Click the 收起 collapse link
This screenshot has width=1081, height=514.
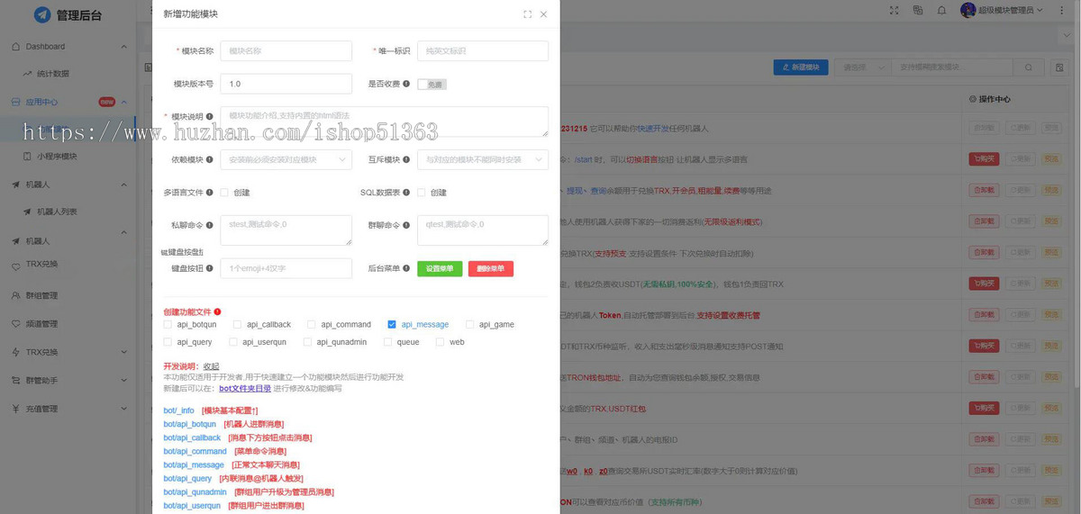(x=211, y=366)
